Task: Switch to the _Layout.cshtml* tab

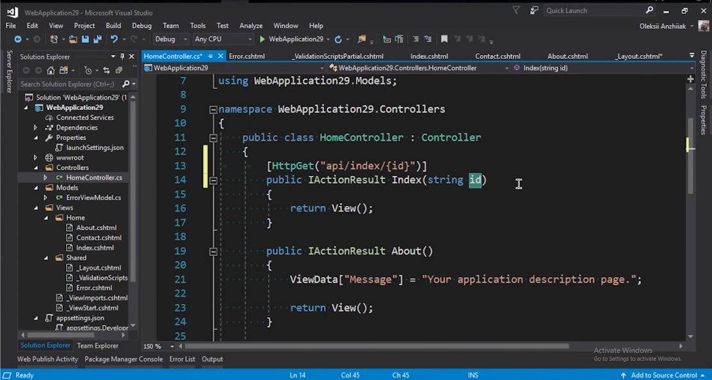Action: pos(638,56)
